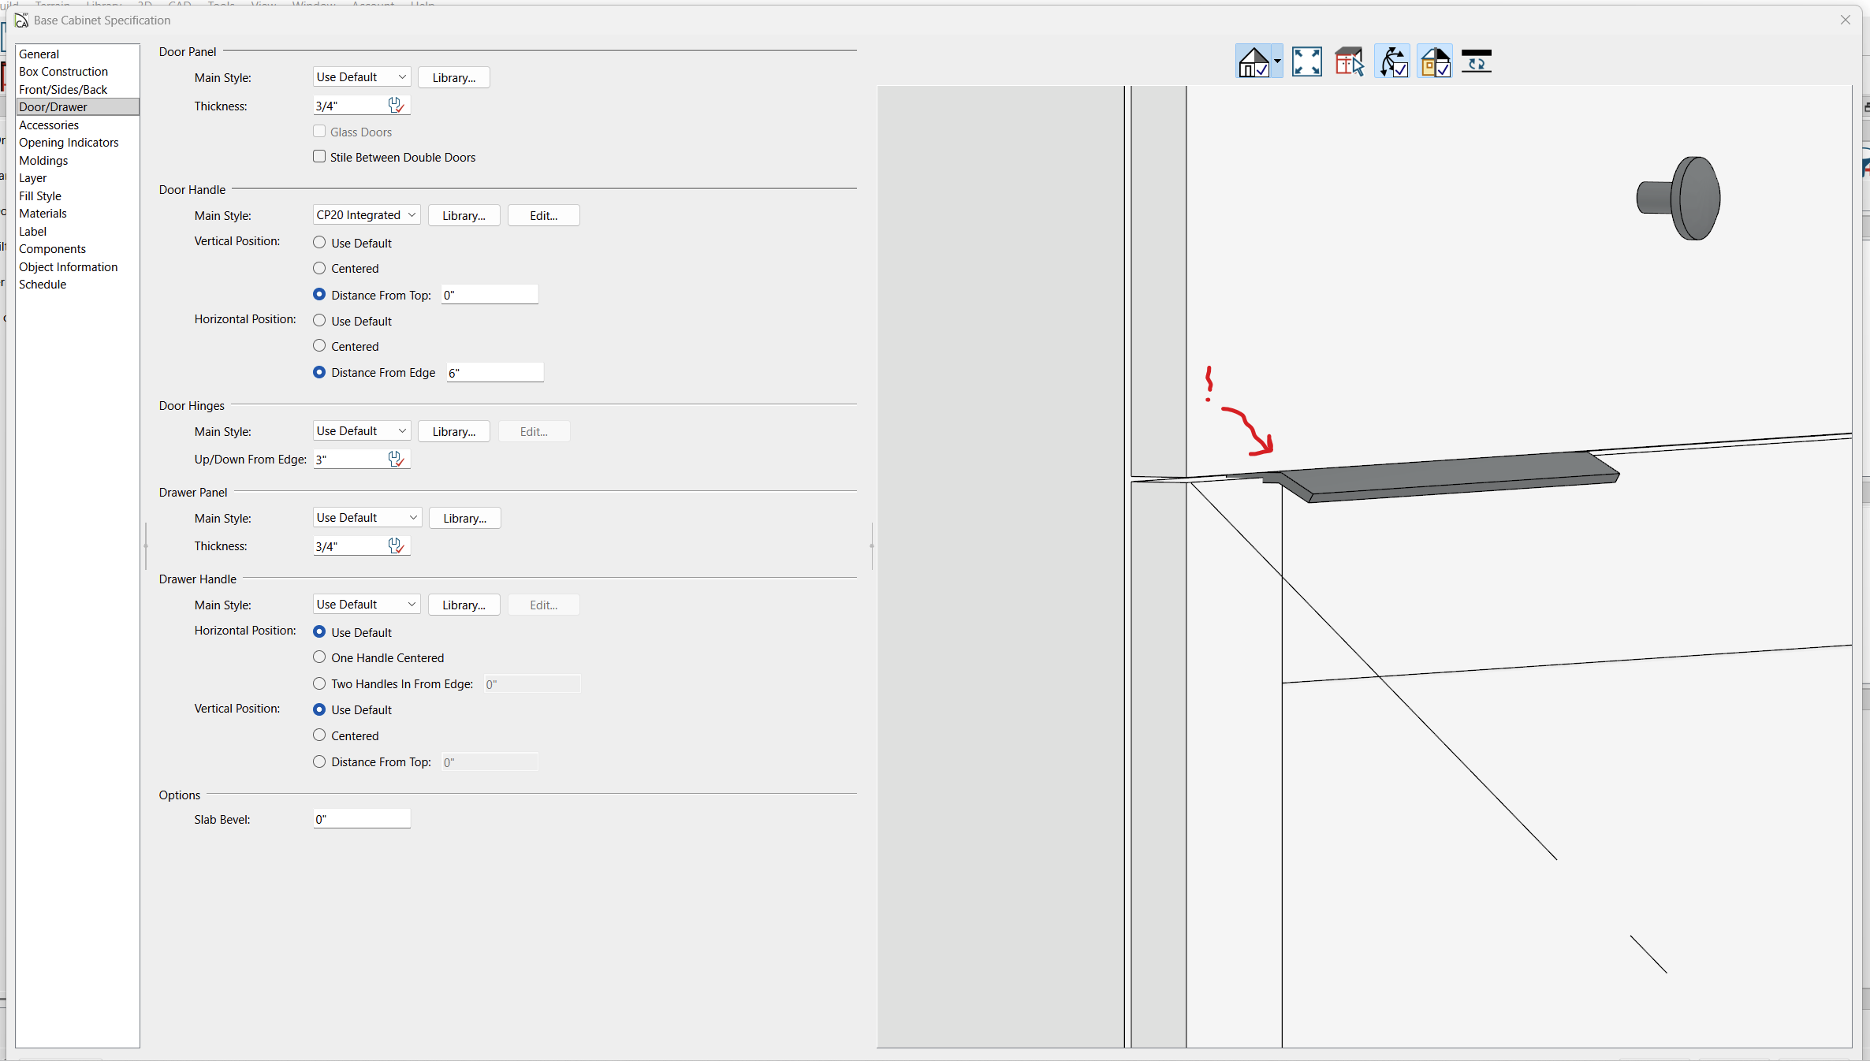The height and width of the screenshot is (1061, 1870).
Task: Click wrench default icon beside Up/Down From Edge
Action: coord(396,459)
